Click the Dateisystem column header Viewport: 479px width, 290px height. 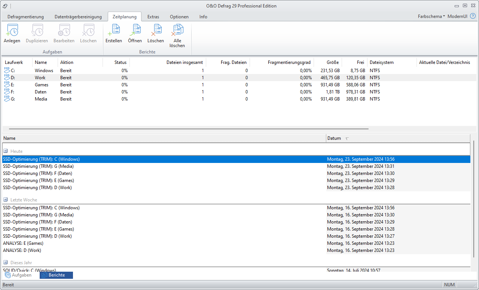[x=392, y=62]
